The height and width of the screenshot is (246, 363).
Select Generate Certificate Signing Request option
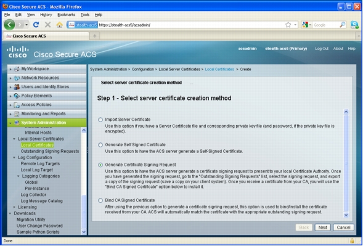click(x=100, y=165)
